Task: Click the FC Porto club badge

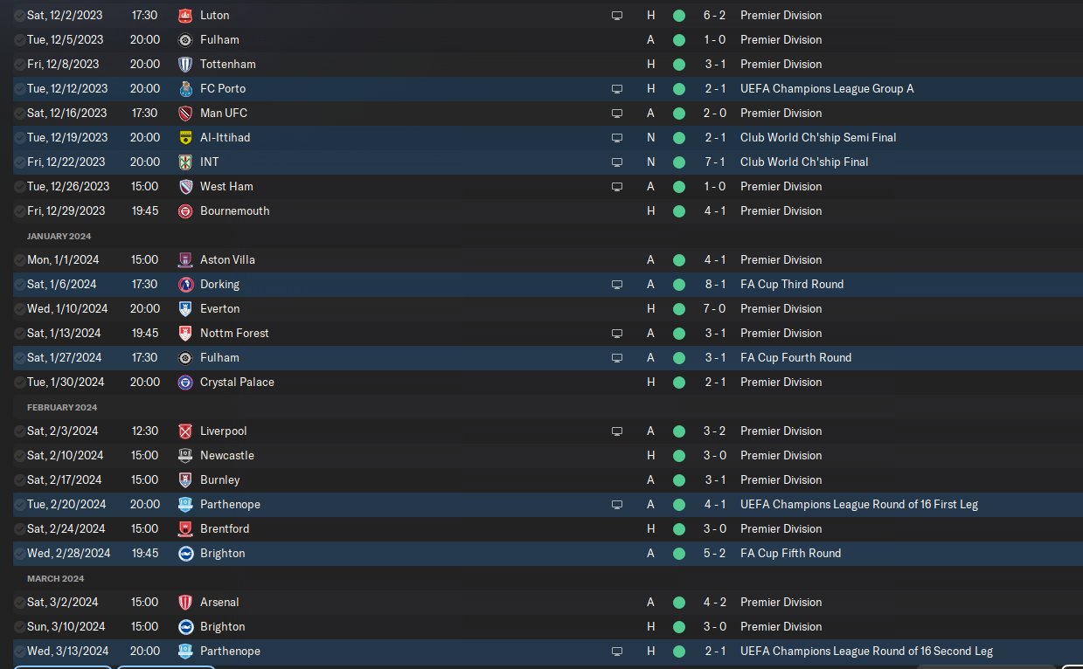Action: [184, 89]
